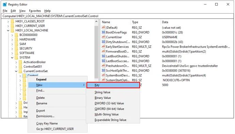Click the string icon beside PreshutdownOr...
This screenshot has height=134, width=235.
pyautogui.click(x=103, y=66)
